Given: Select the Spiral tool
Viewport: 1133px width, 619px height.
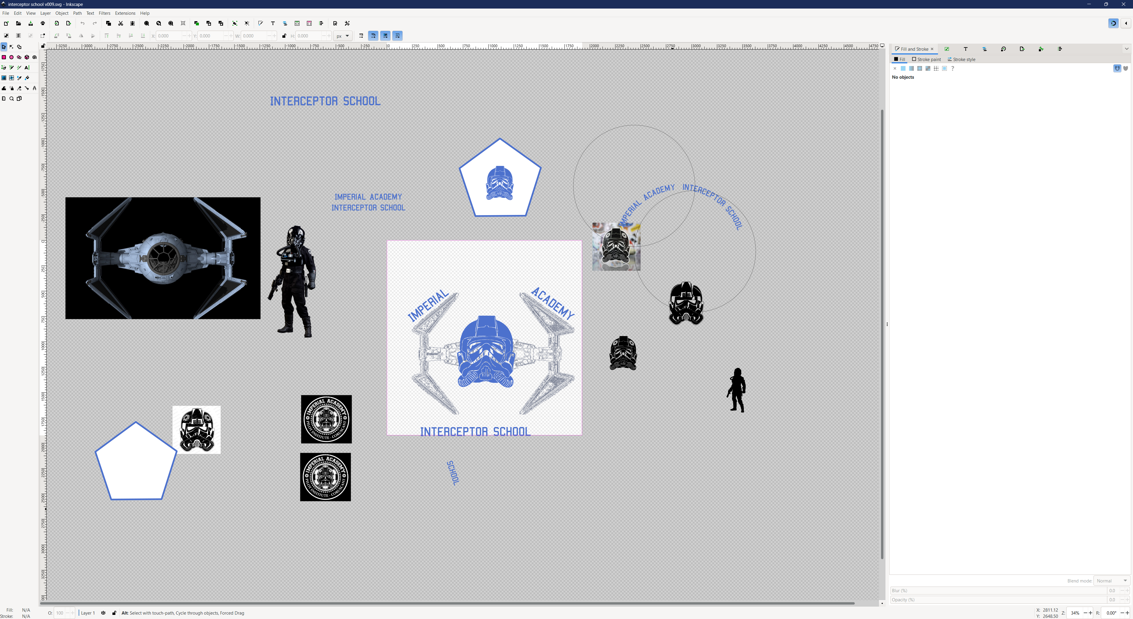Looking at the screenshot, I should pos(34,57).
